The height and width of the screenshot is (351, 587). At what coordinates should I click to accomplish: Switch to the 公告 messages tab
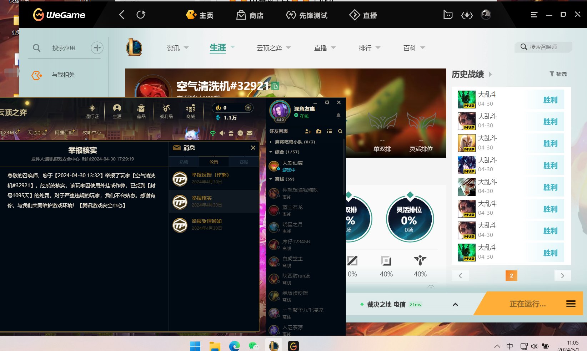tap(214, 162)
